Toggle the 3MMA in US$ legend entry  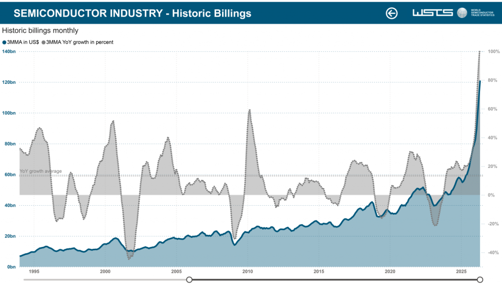21,42
